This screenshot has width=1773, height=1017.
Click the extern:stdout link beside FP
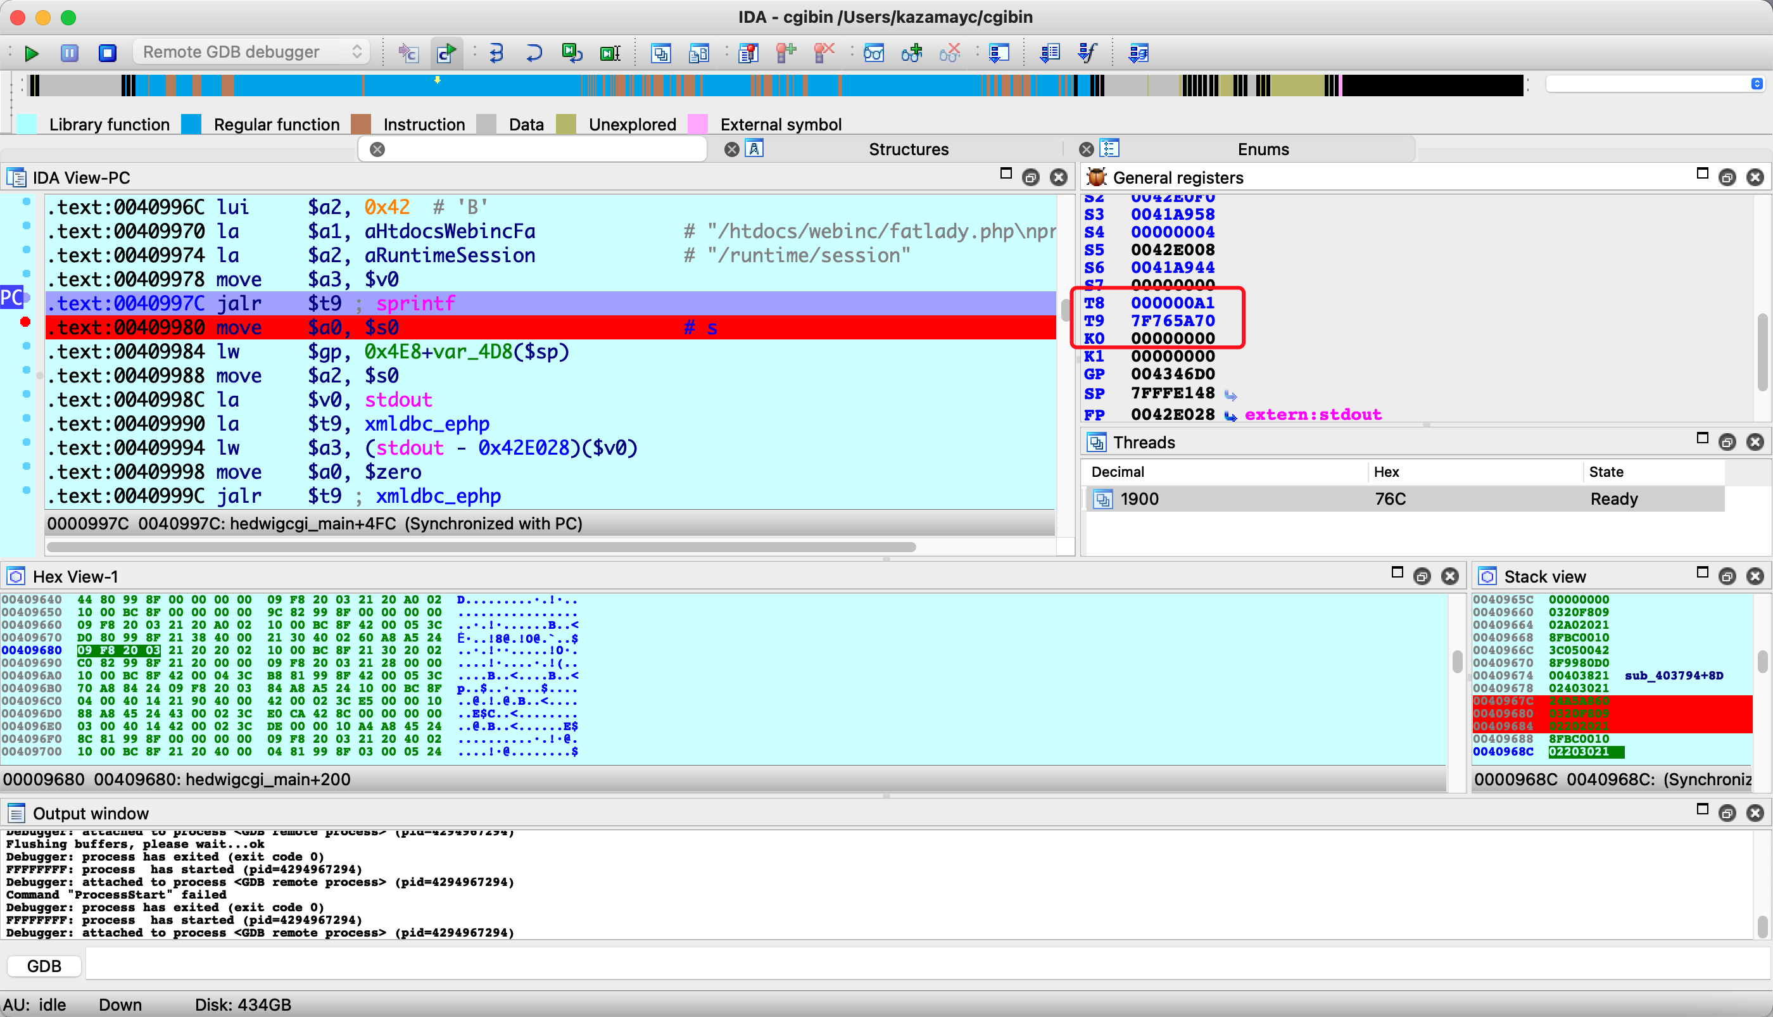coord(1312,415)
